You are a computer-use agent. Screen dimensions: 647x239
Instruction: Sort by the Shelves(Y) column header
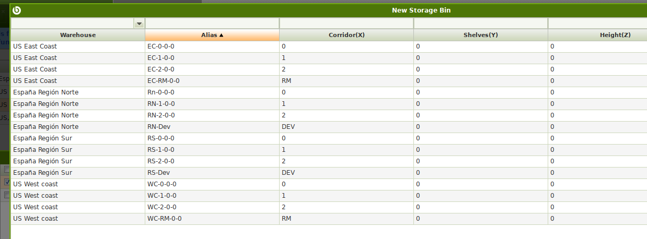pyautogui.click(x=481, y=35)
